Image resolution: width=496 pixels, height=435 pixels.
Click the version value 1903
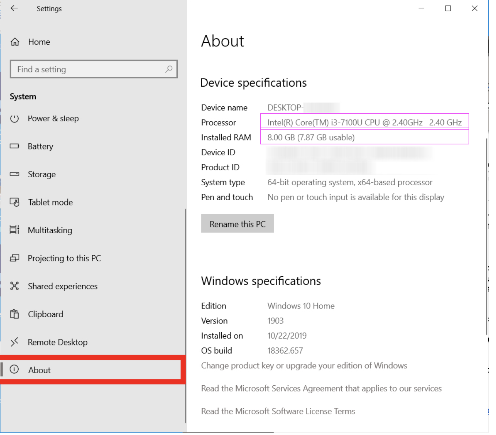(275, 321)
